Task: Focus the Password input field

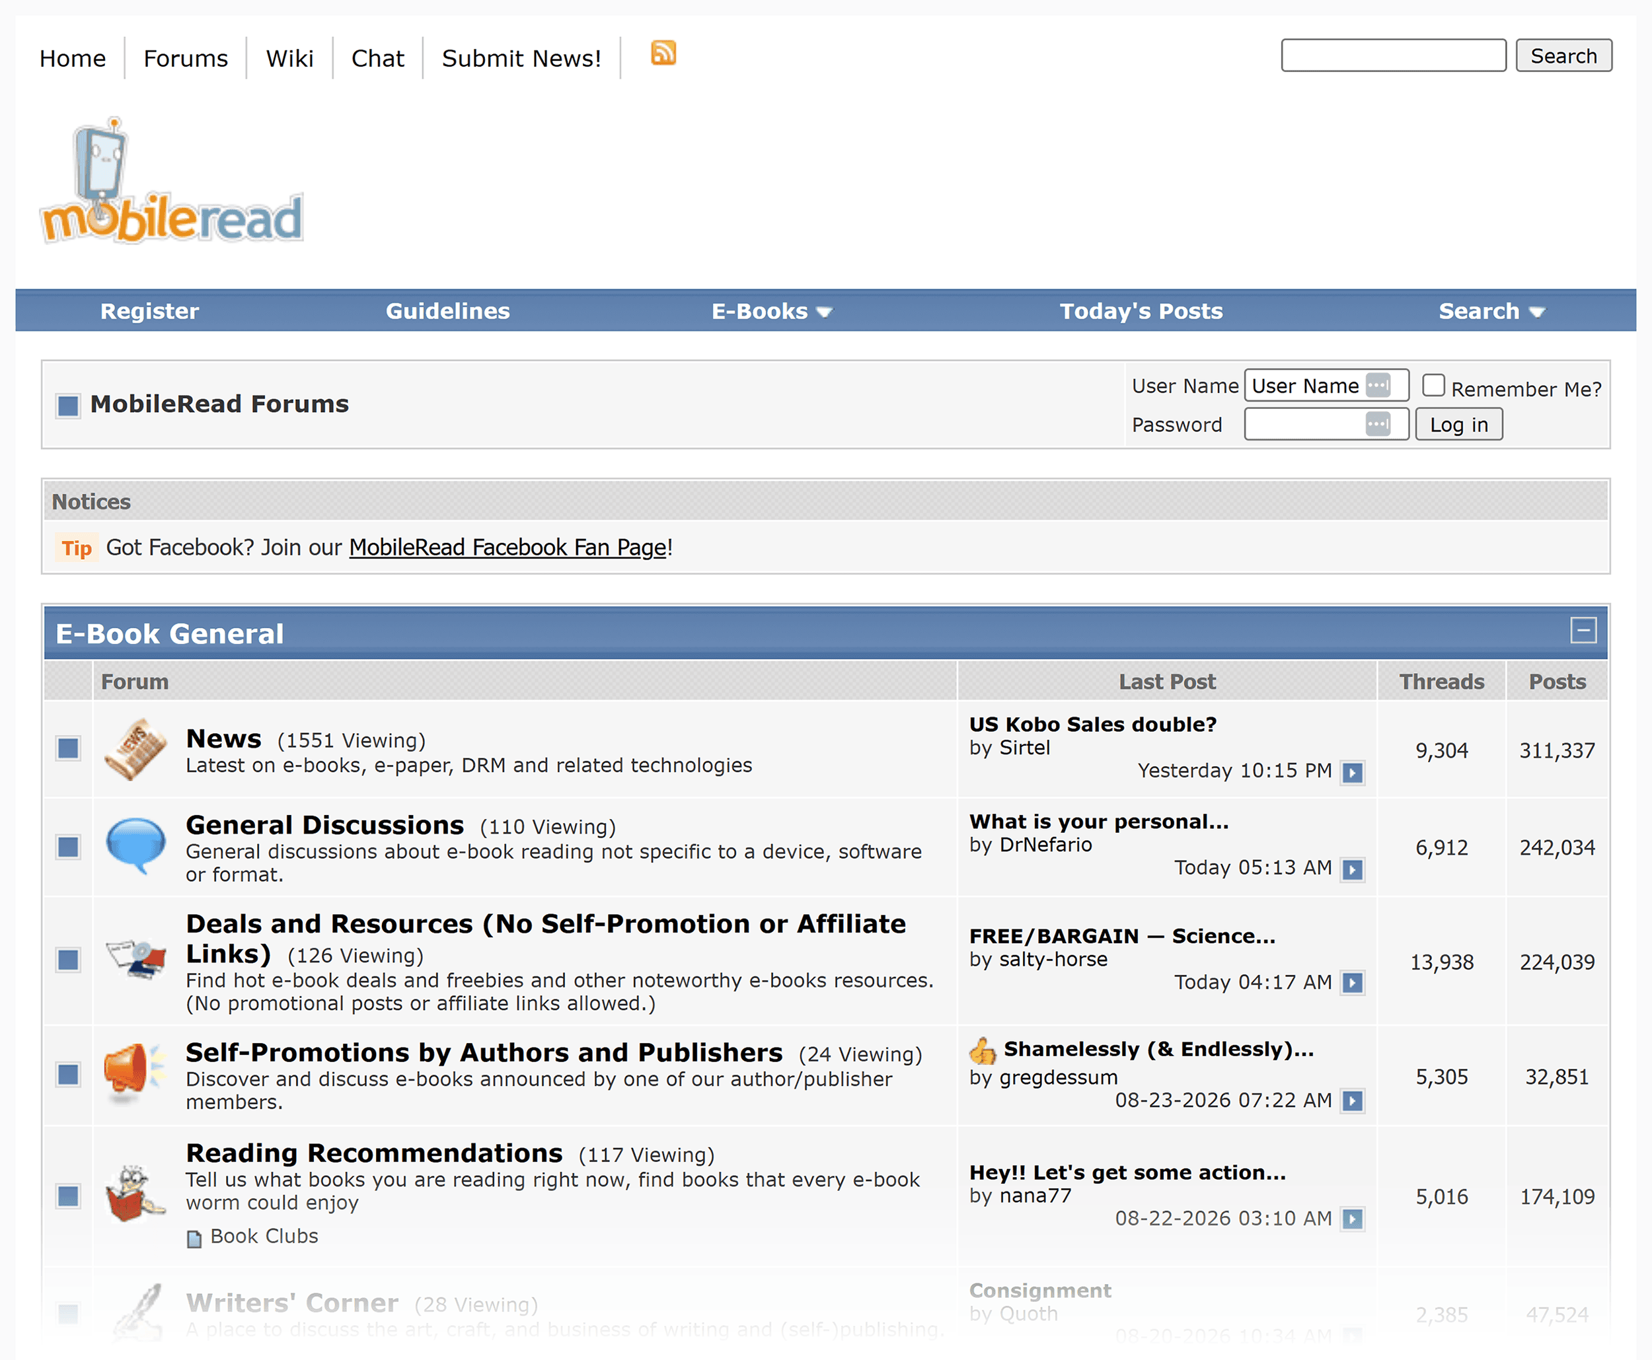Action: click(1327, 425)
